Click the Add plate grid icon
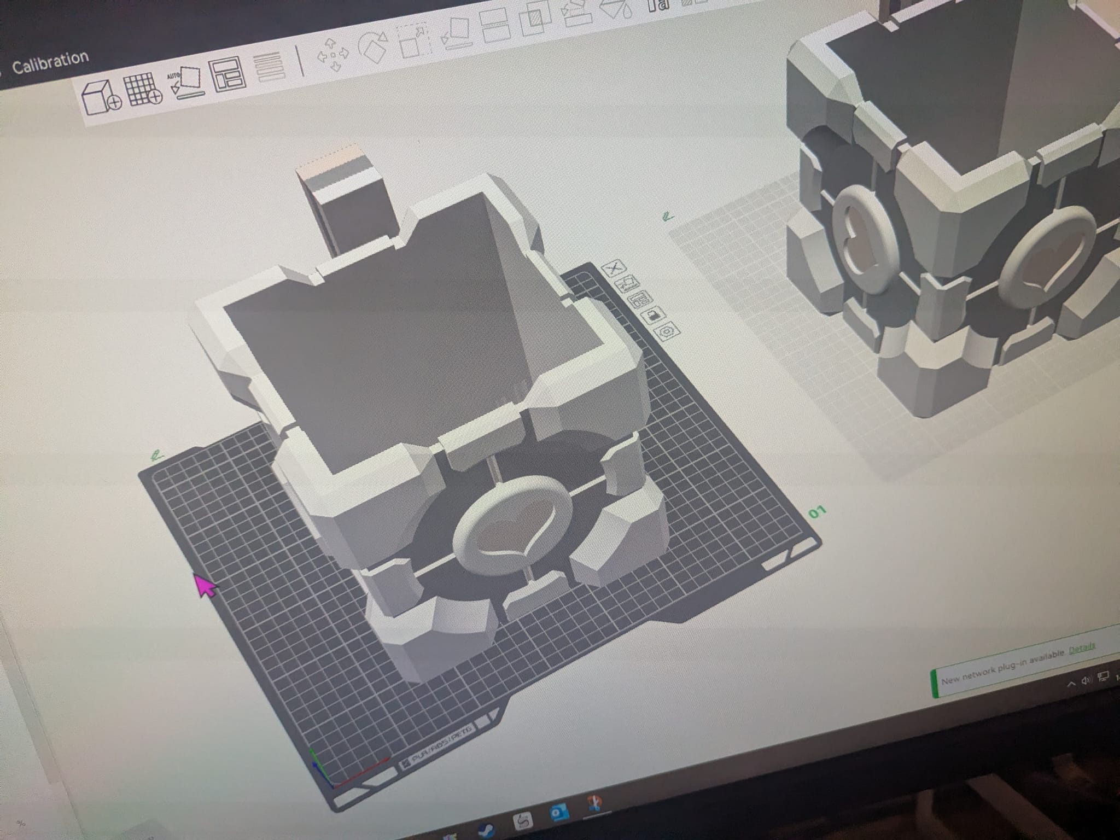Image resolution: width=1120 pixels, height=840 pixels. [144, 89]
